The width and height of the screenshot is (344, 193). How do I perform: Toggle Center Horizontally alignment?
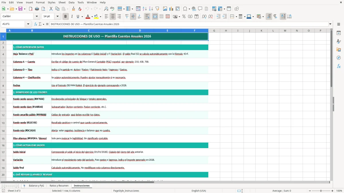click(x=113, y=17)
